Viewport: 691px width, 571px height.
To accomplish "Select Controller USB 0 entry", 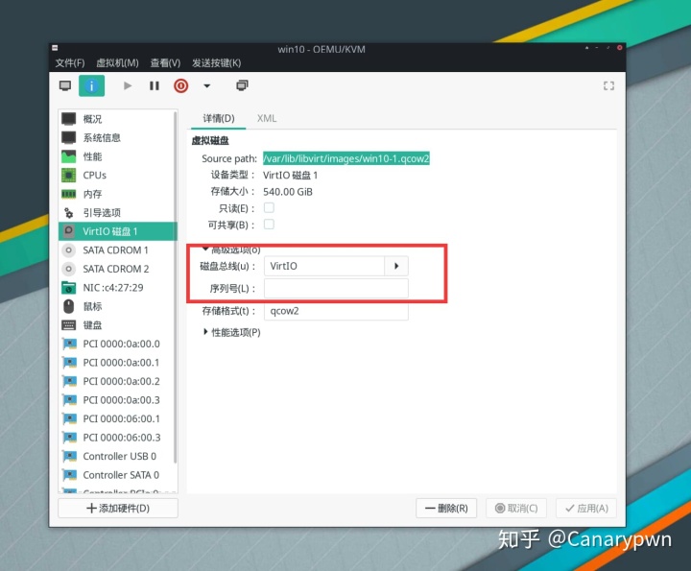I will pyautogui.click(x=118, y=456).
